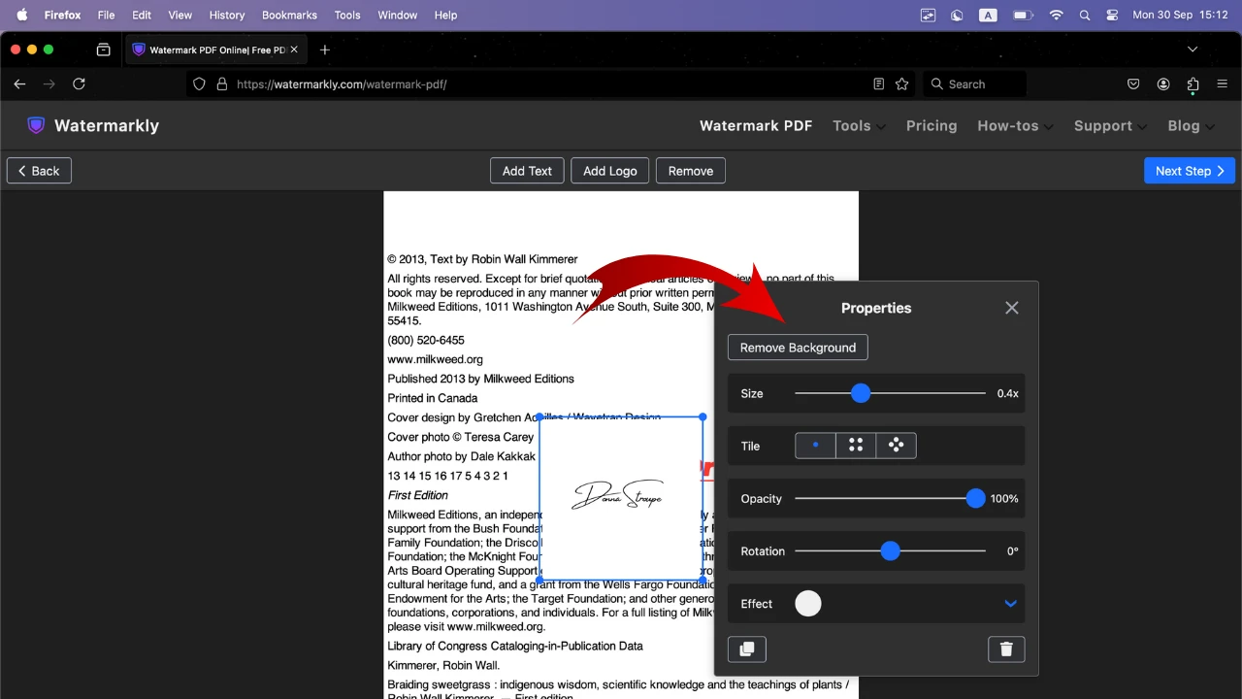The width and height of the screenshot is (1242, 699).
Task: Open the View menu
Action: (180, 15)
